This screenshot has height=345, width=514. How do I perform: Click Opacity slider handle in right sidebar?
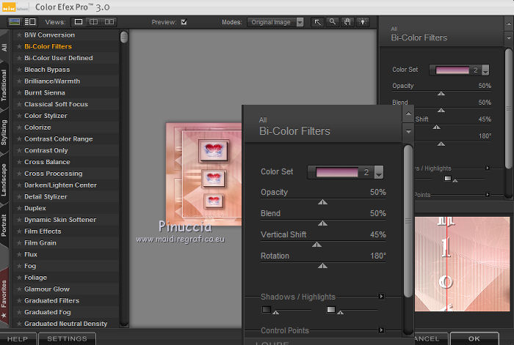click(x=441, y=94)
